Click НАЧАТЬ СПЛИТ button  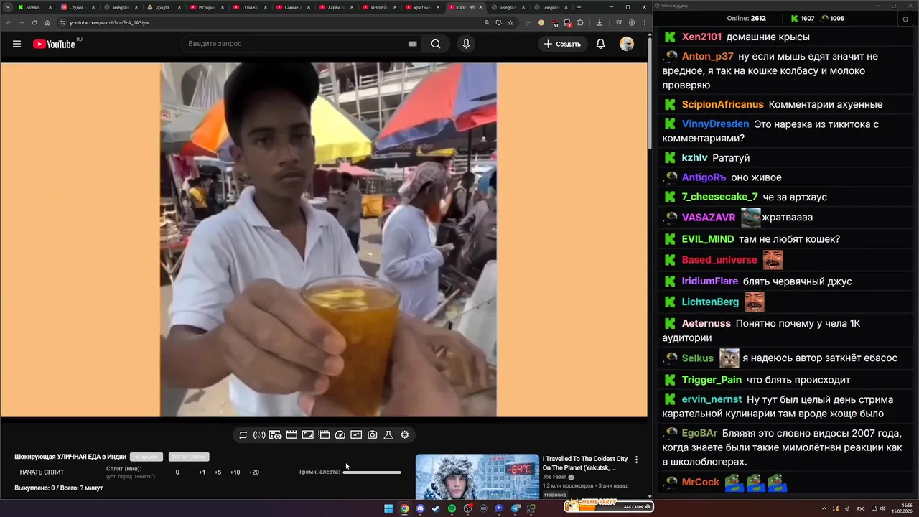coord(42,472)
